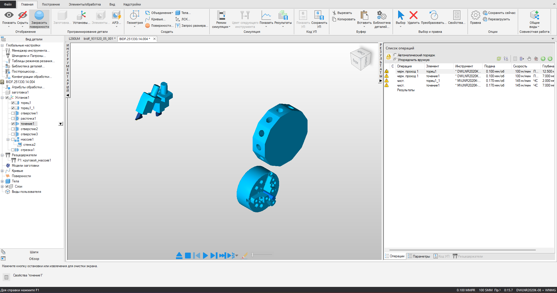Click the Запрос размера button
Image resolution: width=557 pixels, height=293 pixels.
192,26
